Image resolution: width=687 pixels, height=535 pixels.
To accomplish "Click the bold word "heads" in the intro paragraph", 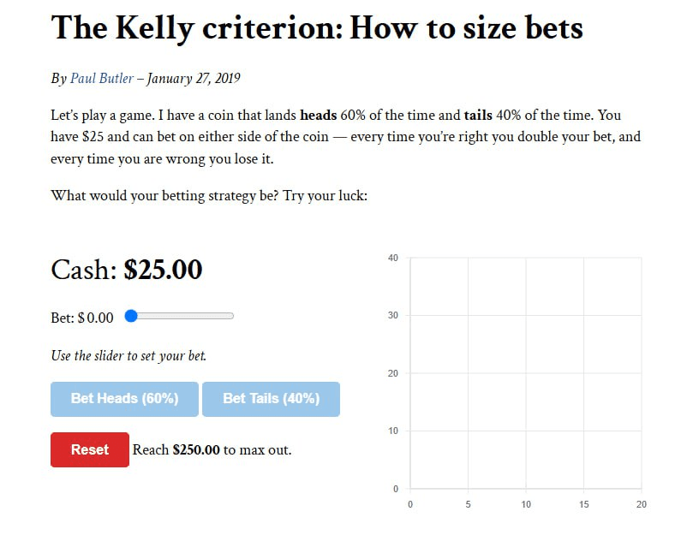I will [x=319, y=114].
